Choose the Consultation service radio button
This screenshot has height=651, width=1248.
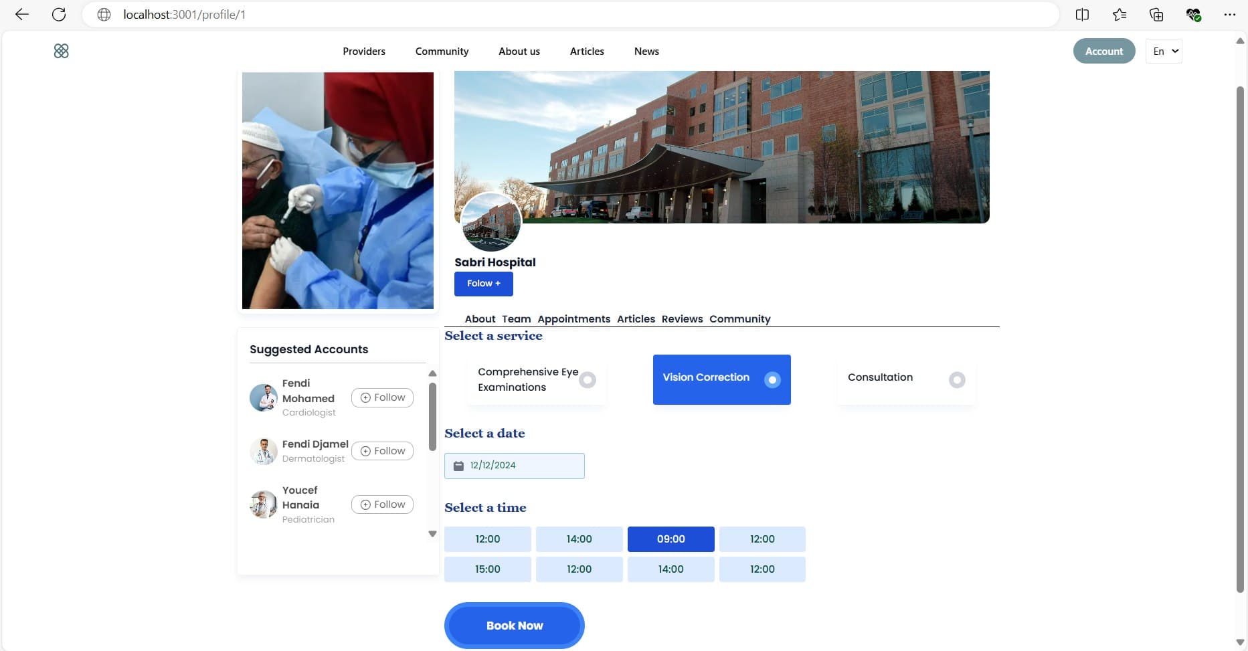click(x=956, y=380)
